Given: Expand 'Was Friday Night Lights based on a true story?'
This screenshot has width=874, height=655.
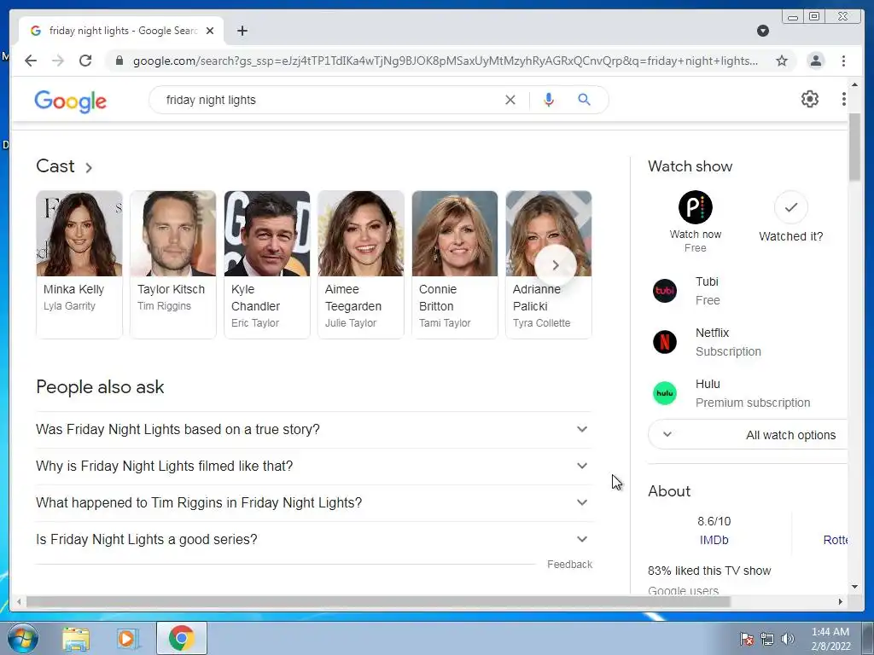Looking at the screenshot, I should point(314,430).
